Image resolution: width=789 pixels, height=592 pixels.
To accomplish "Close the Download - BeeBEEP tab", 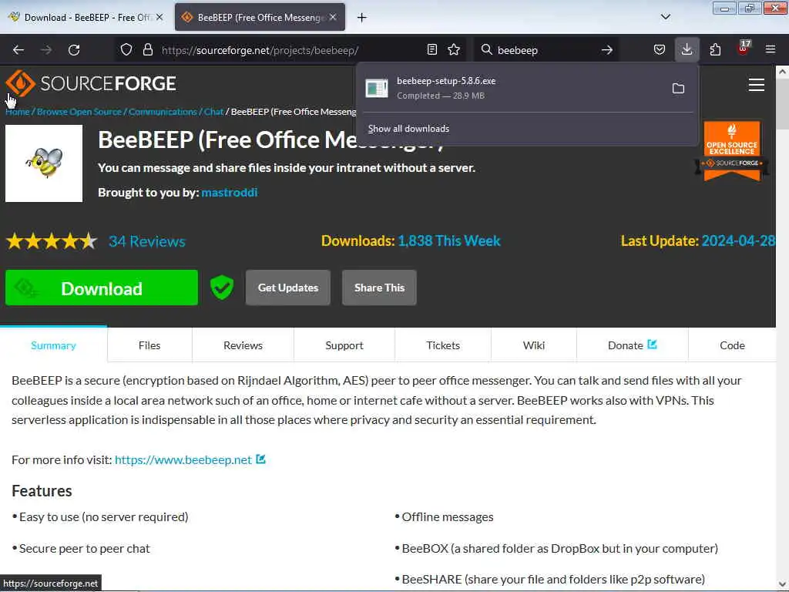I will click(159, 17).
